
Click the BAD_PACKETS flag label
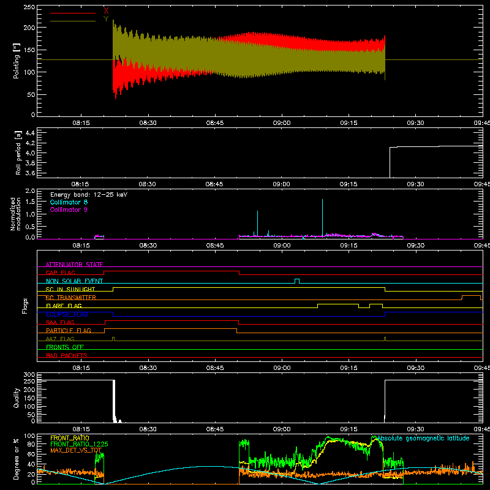tap(67, 355)
